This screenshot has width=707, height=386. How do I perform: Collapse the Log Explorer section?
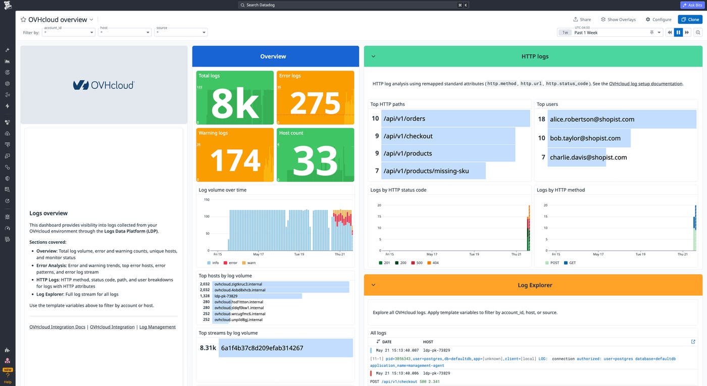[373, 285]
